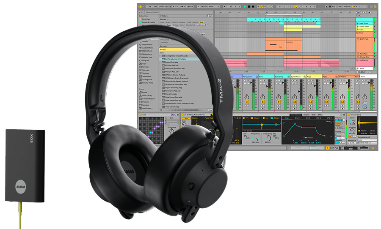Open Packs under Places
Screen dimensions: 381x229
coord(144,92)
